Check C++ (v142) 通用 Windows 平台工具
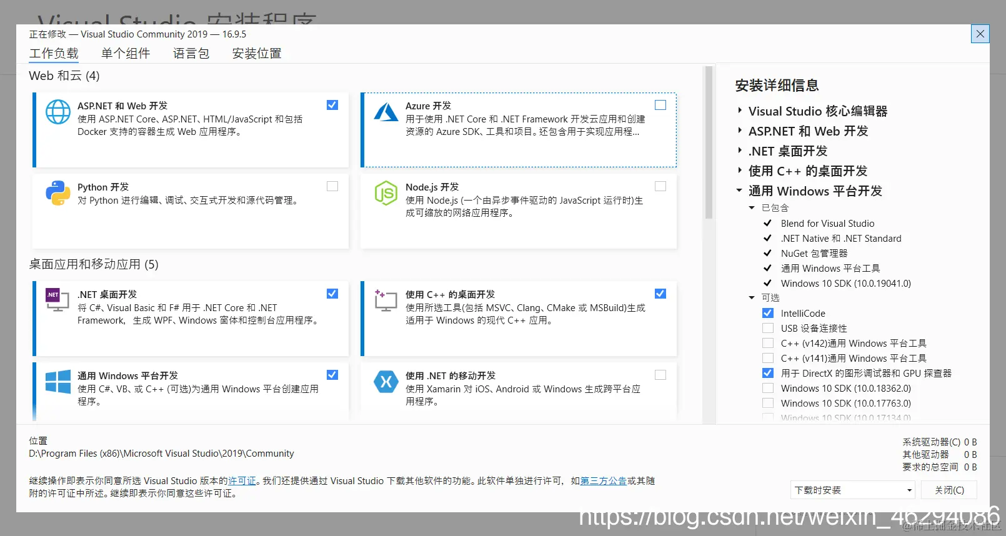Screen dimensions: 1006x536 pos(768,343)
